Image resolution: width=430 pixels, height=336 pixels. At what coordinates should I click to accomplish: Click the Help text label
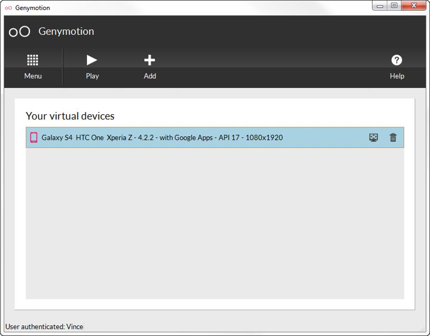(397, 76)
